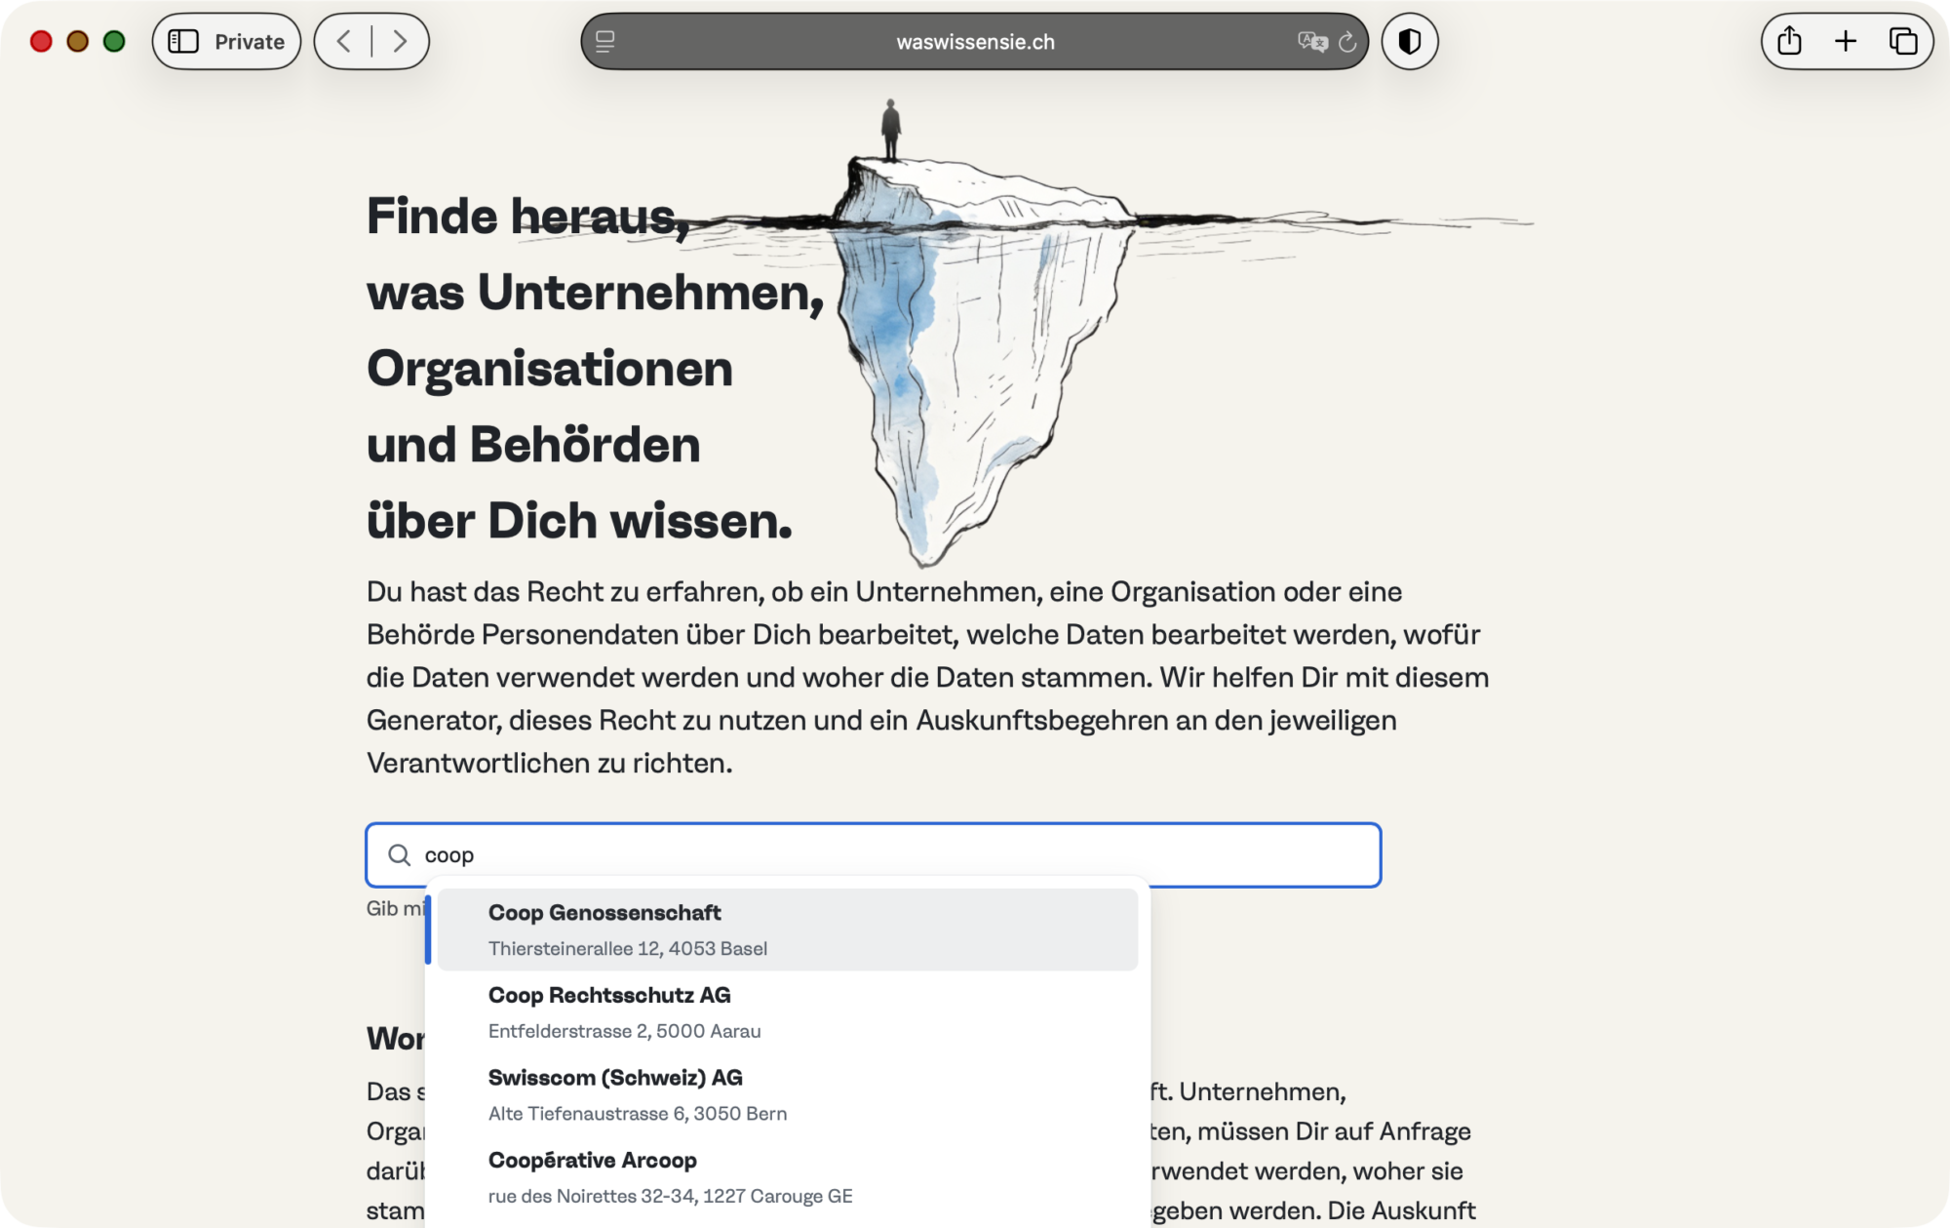Open the Share menu icon

pyautogui.click(x=1789, y=41)
